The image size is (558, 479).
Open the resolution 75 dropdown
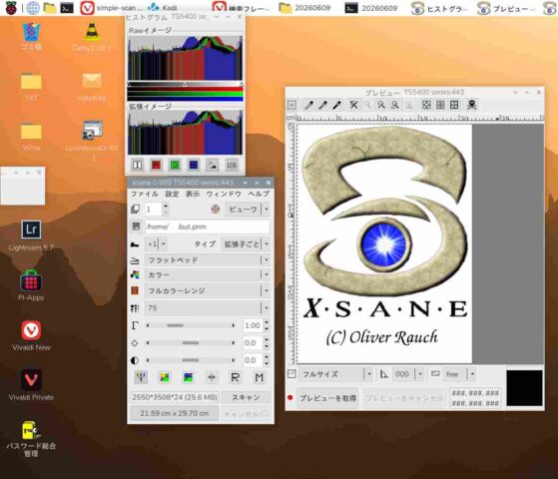point(207,307)
